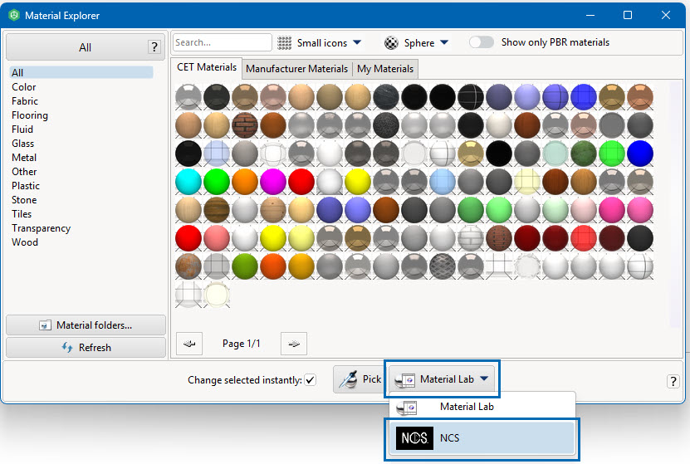Select the woven metal mesh material sphere
The width and height of the screenshot is (690, 464).
(x=443, y=266)
